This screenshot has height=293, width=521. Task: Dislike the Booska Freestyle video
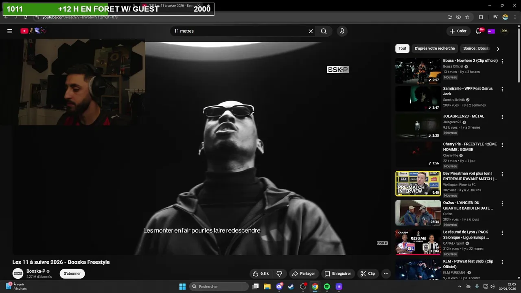[x=279, y=274]
